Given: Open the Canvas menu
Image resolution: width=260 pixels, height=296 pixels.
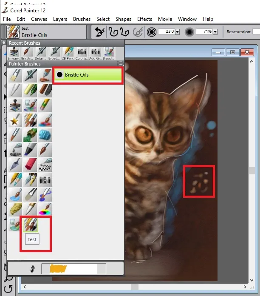Looking at the screenshot, I should click(39, 19).
